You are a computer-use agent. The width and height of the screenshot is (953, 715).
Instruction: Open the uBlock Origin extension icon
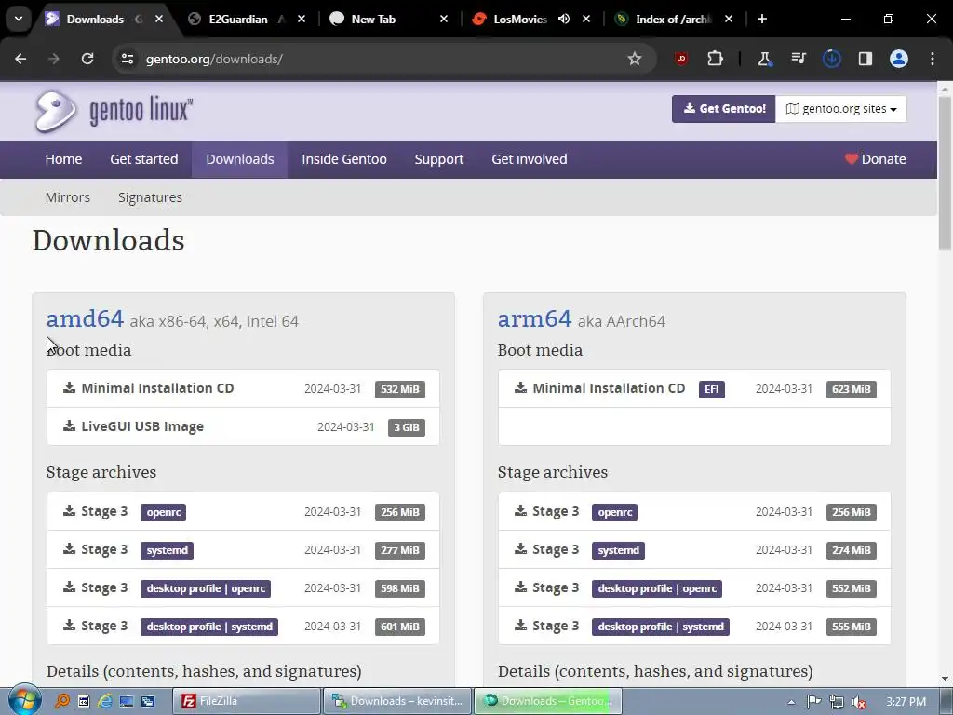(x=681, y=59)
